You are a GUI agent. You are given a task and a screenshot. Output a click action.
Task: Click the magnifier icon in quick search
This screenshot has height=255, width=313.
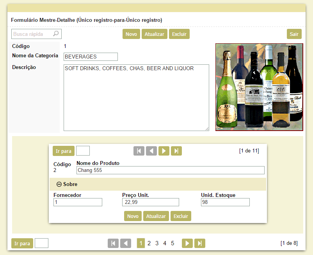click(56, 34)
